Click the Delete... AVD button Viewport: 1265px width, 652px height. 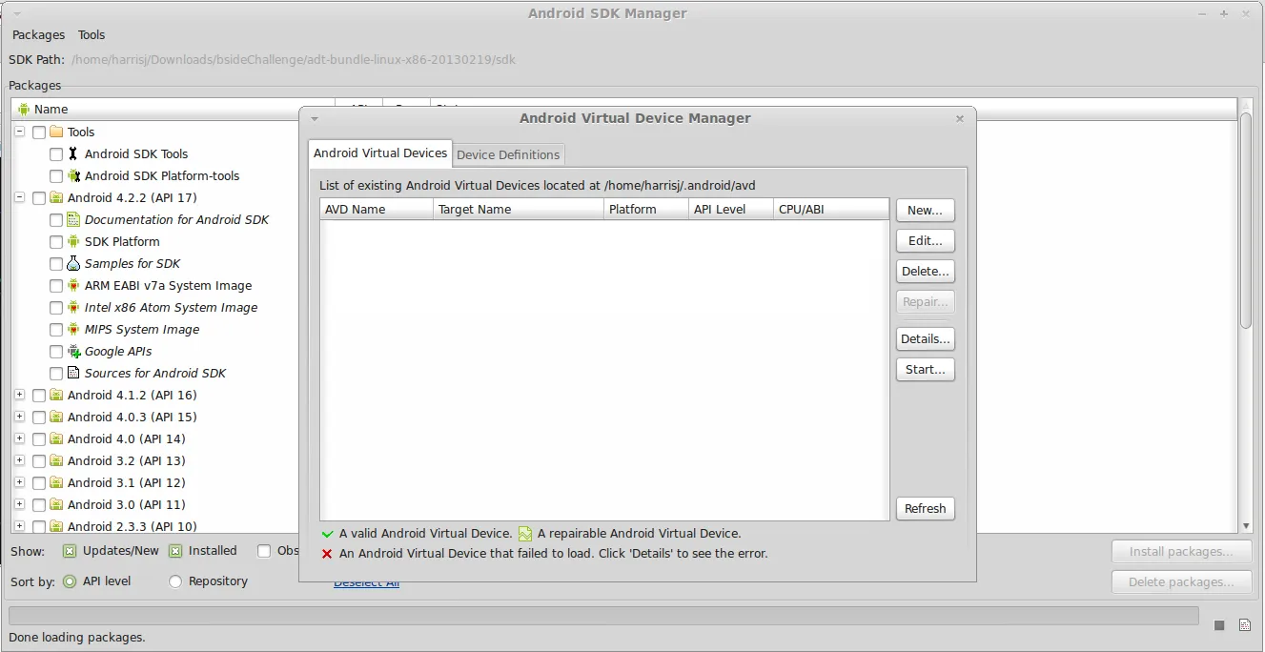[925, 272]
